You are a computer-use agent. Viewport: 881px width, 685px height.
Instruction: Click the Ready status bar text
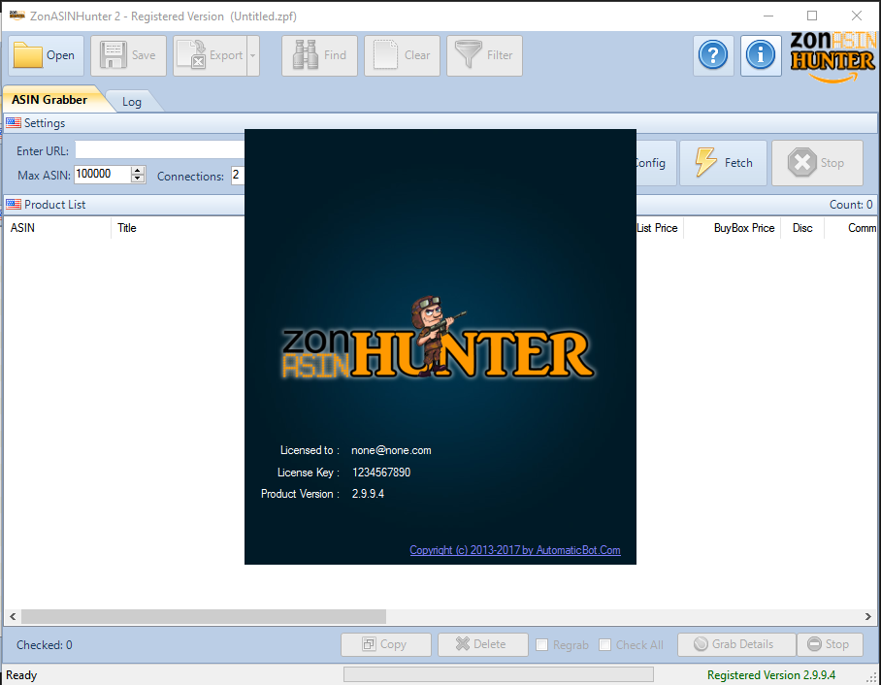21,675
